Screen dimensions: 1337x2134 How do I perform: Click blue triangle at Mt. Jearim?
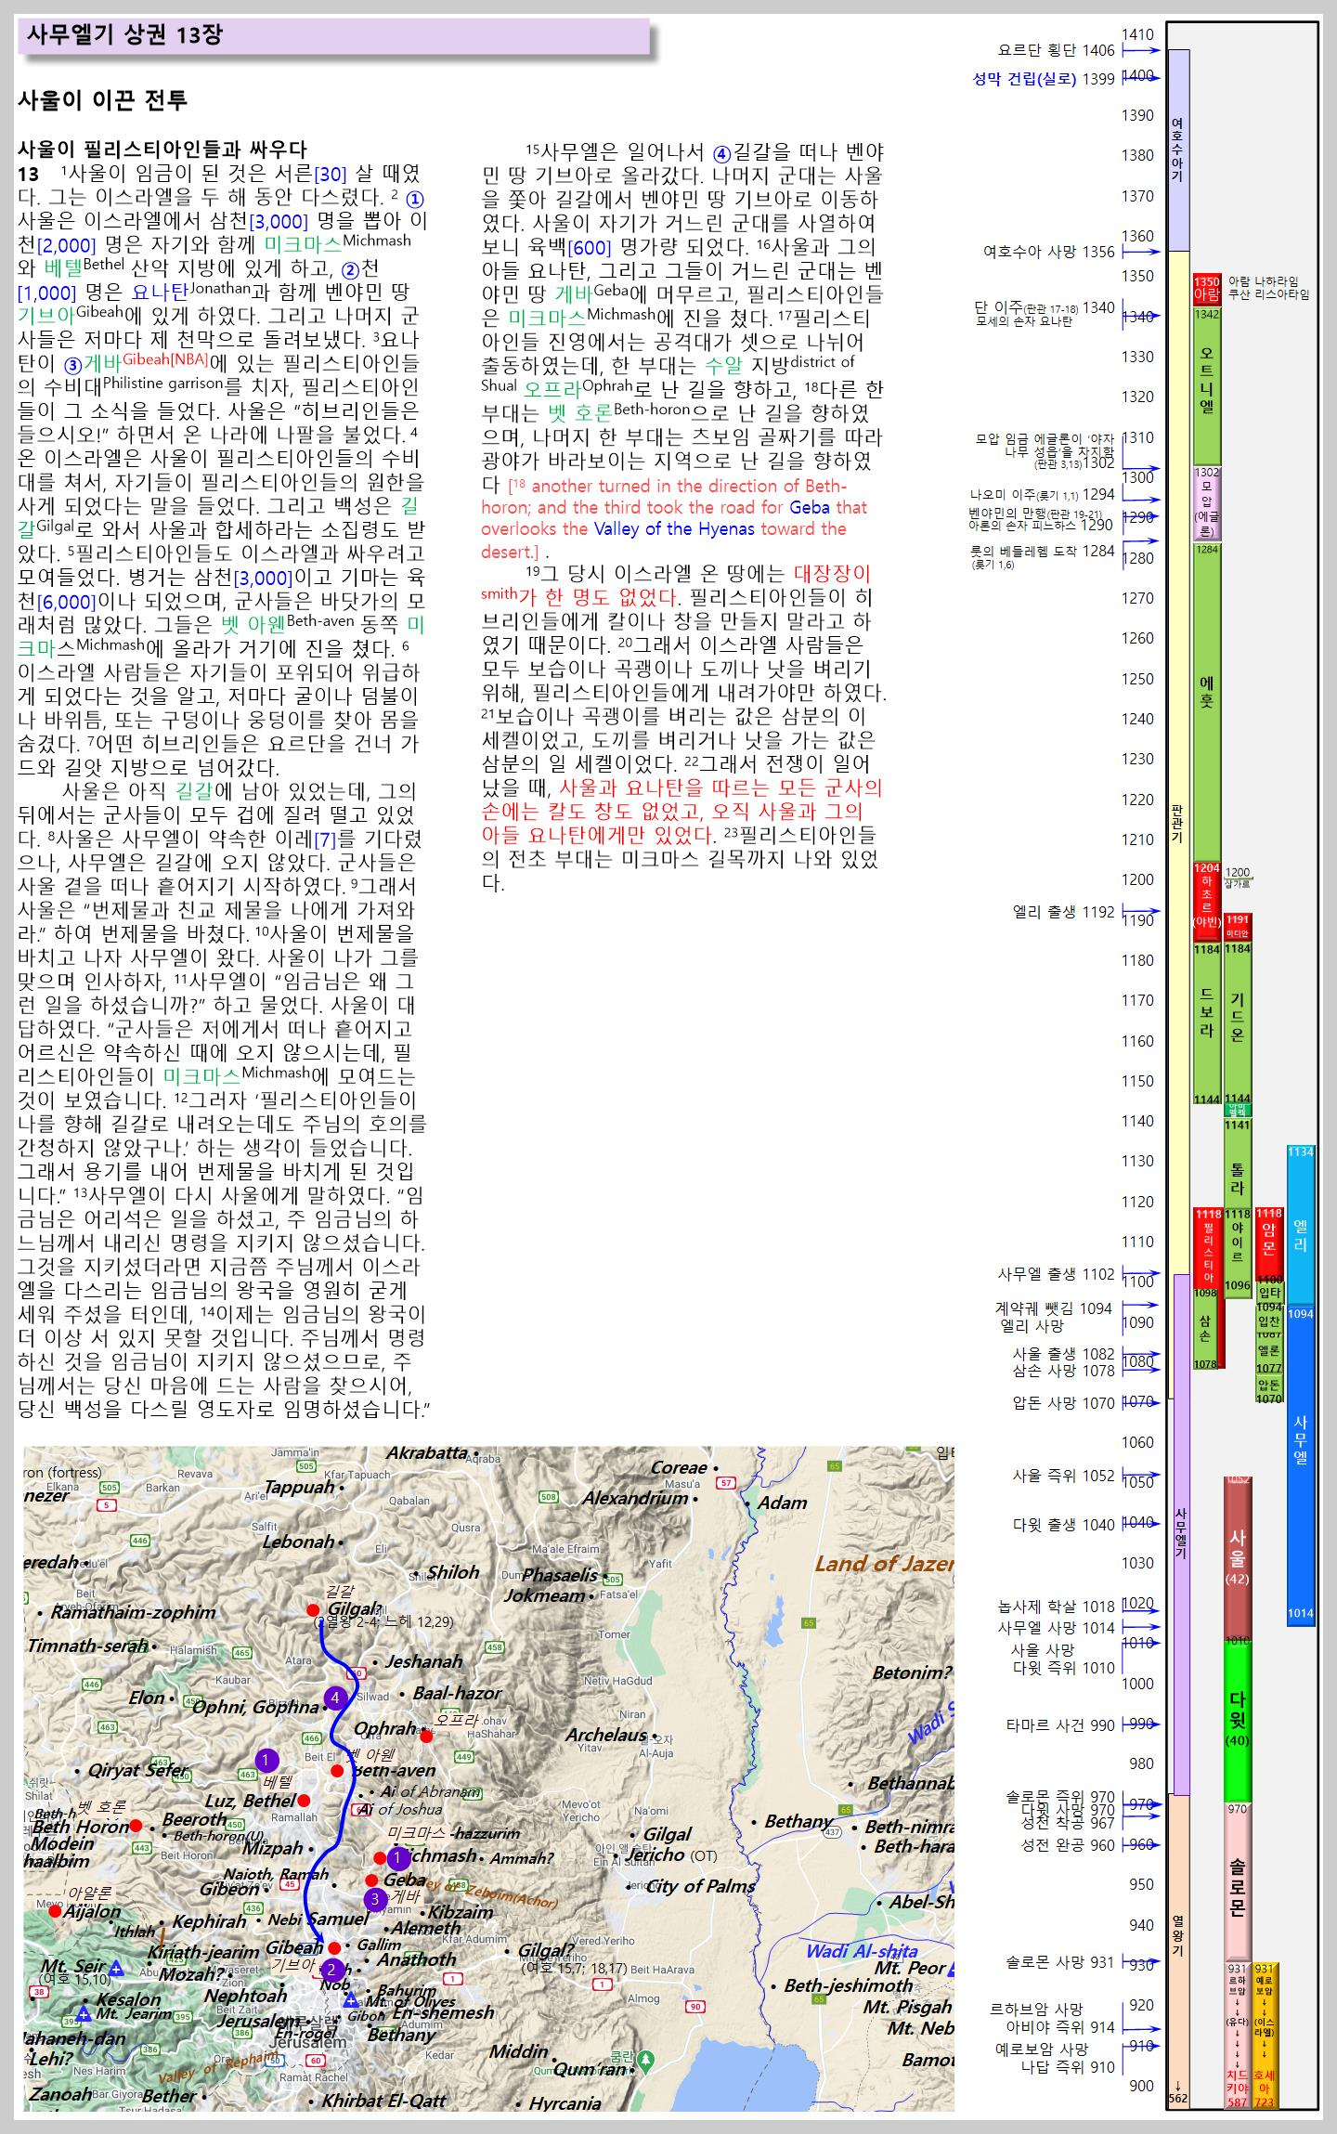pos(84,2012)
